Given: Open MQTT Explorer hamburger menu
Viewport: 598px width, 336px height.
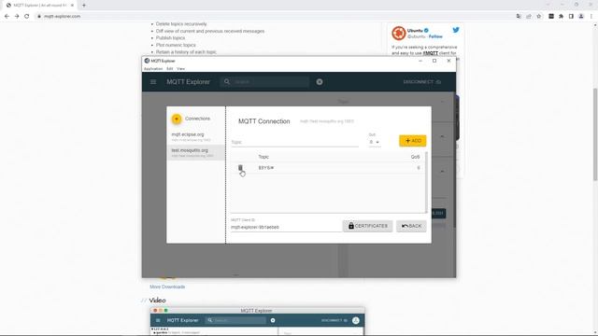Looking at the screenshot, I should [153, 82].
